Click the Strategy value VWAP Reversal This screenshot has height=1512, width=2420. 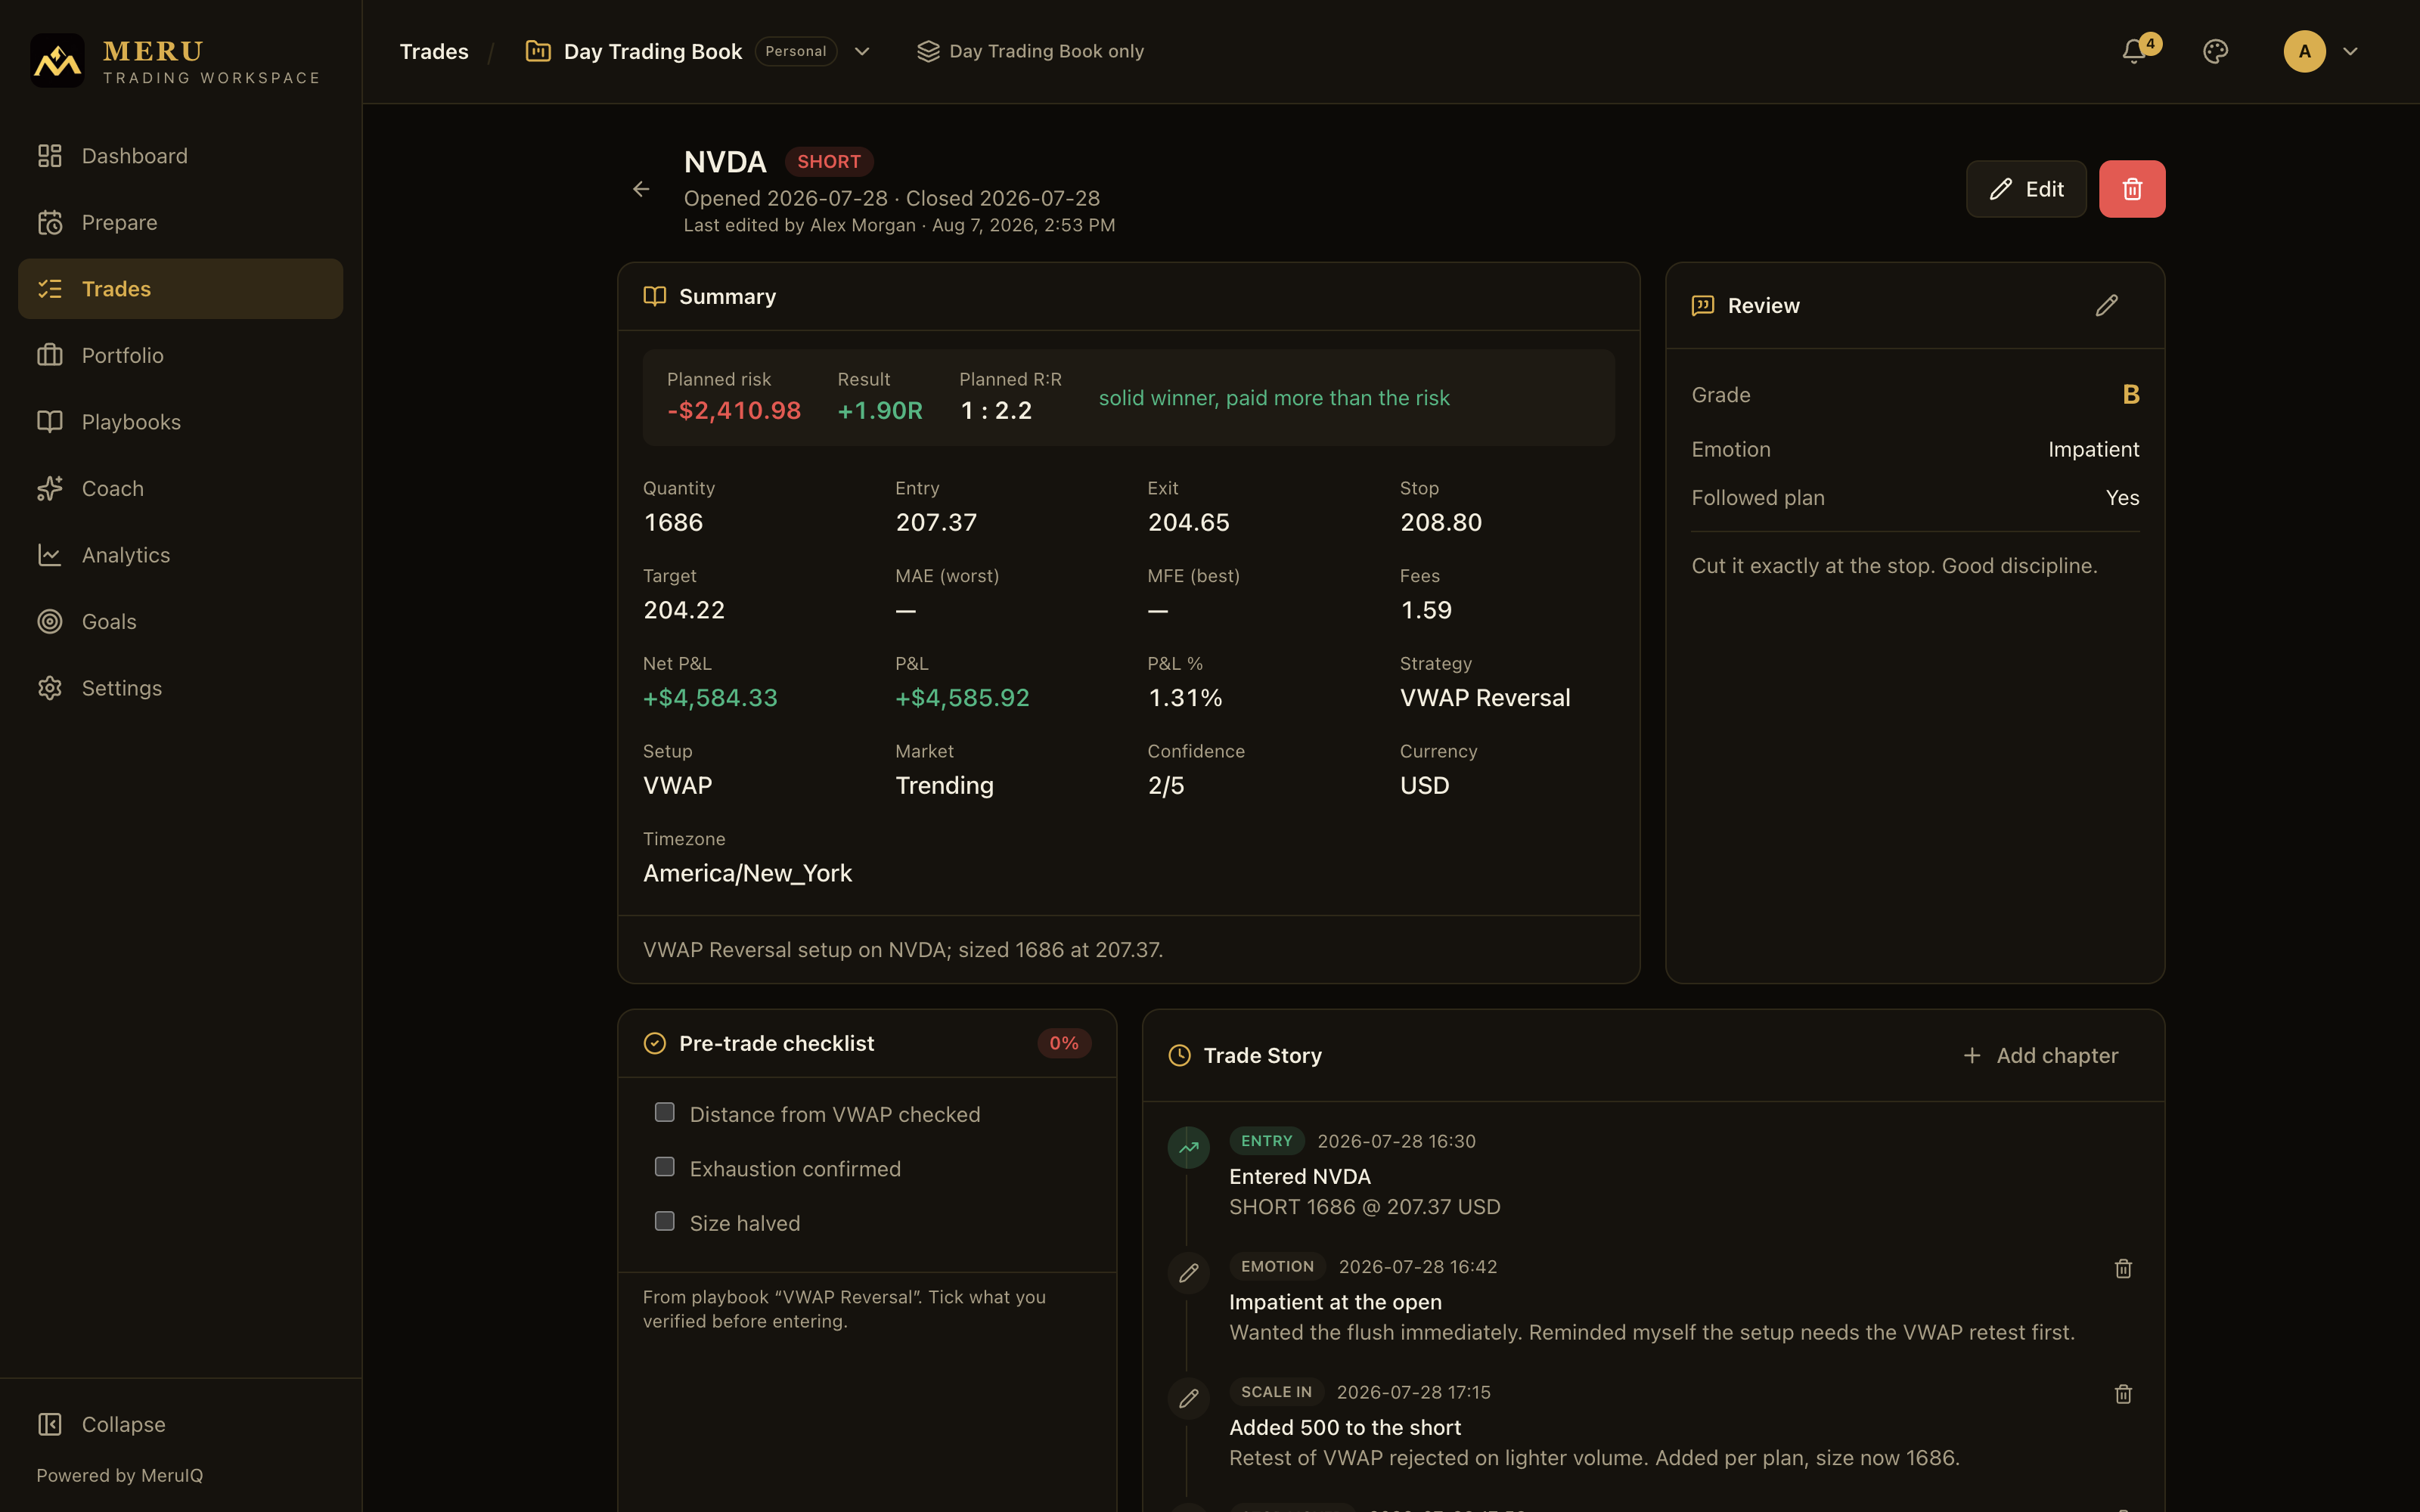[x=1485, y=698]
